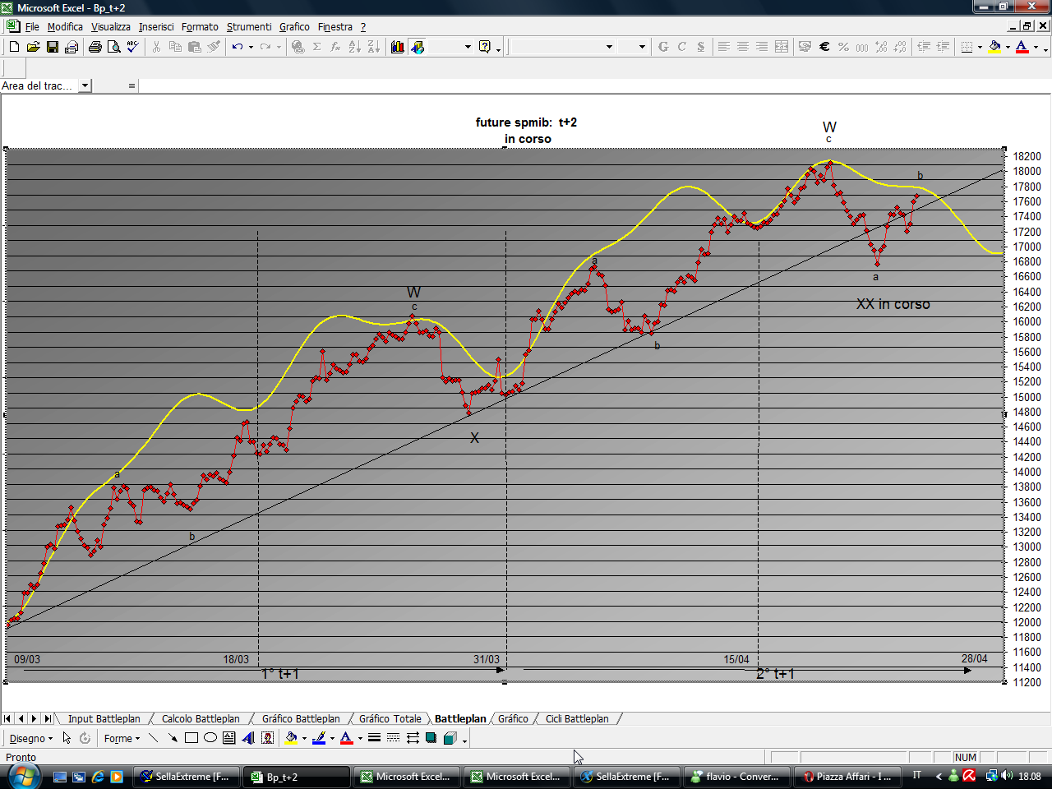The width and height of the screenshot is (1052, 789).
Task: Run spelling check with ABC checkmark icon
Action: pyautogui.click(x=133, y=47)
